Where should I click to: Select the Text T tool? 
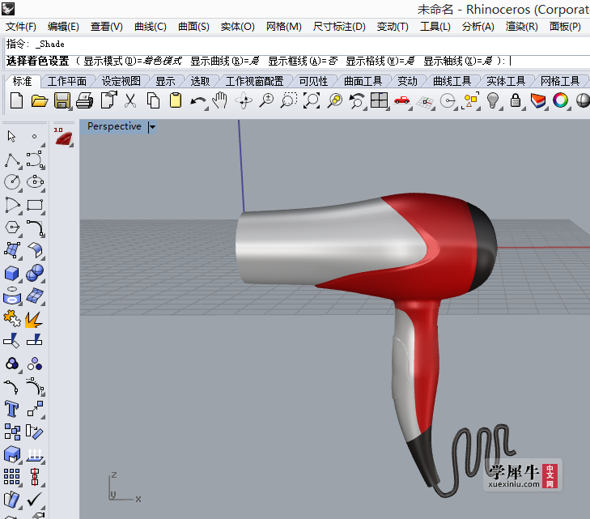pos(11,409)
